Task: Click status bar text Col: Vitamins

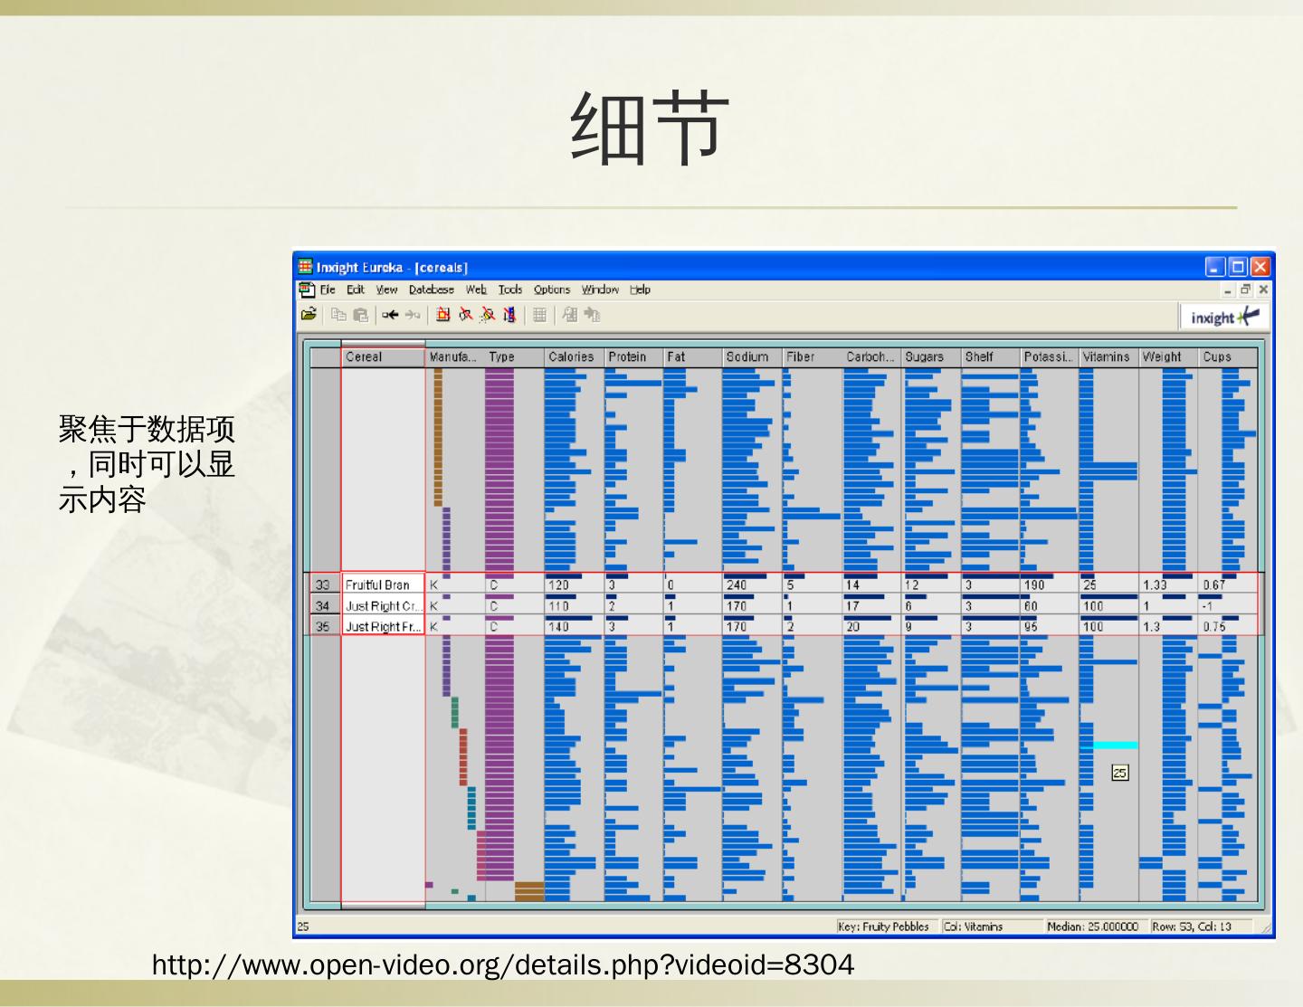Action: pyautogui.click(x=973, y=926)
